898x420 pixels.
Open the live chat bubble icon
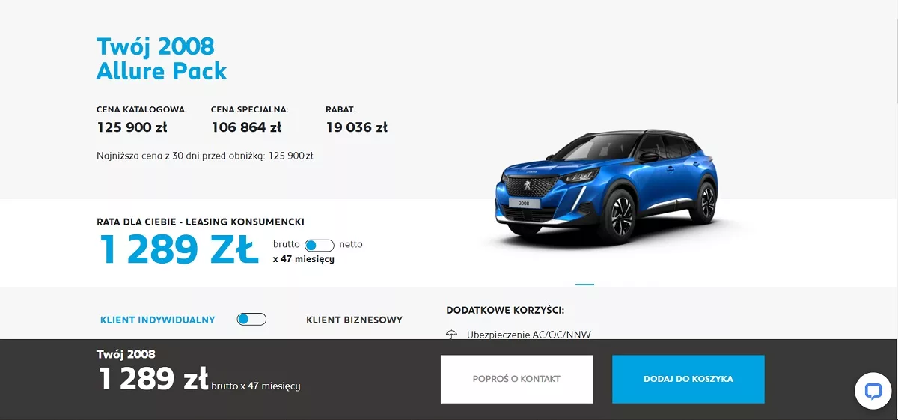873,391
